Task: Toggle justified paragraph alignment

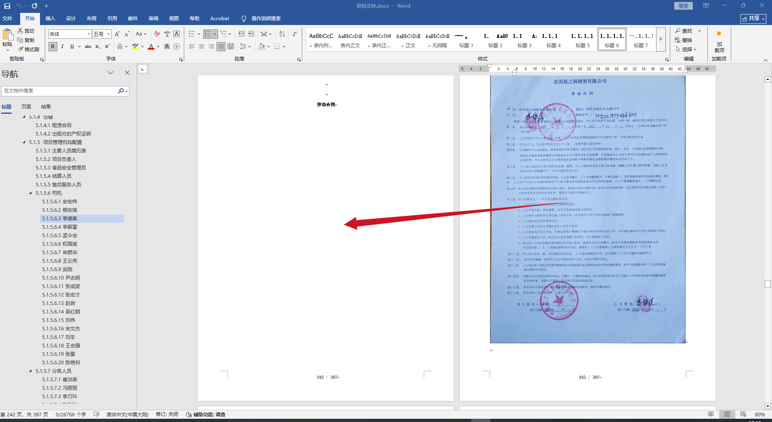Action: (221, 46)
